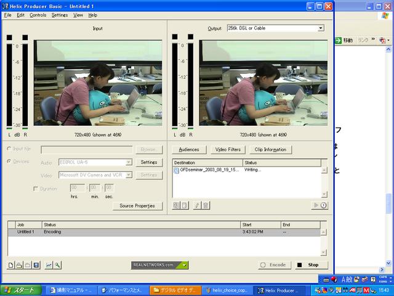
Task: Open the Controls menu
Action: pyautogui.click(x=38, y=15)
